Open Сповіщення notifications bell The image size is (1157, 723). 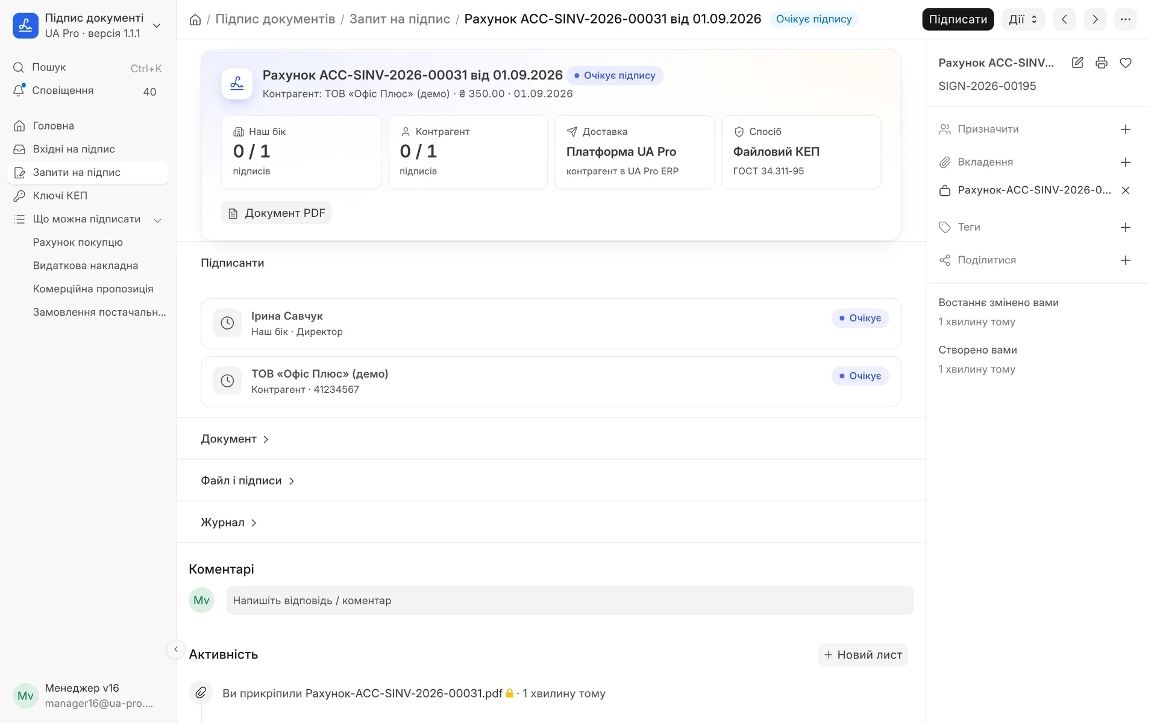tap(19, 90)
